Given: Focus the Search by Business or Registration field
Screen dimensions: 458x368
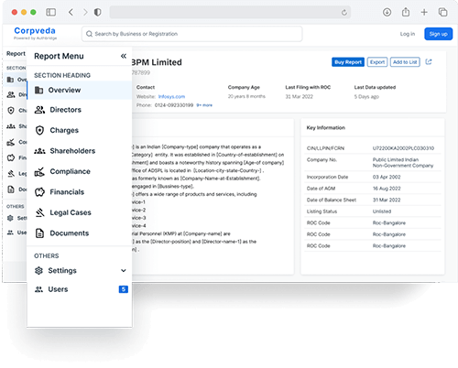Looking at the screenshot, I should tap(191, 34).
